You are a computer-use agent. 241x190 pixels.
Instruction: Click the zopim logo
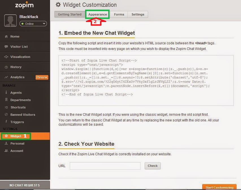[x=24, y=5]
